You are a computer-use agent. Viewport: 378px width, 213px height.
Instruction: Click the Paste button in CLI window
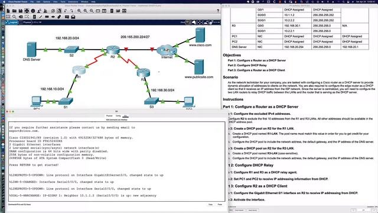(220, 205)
